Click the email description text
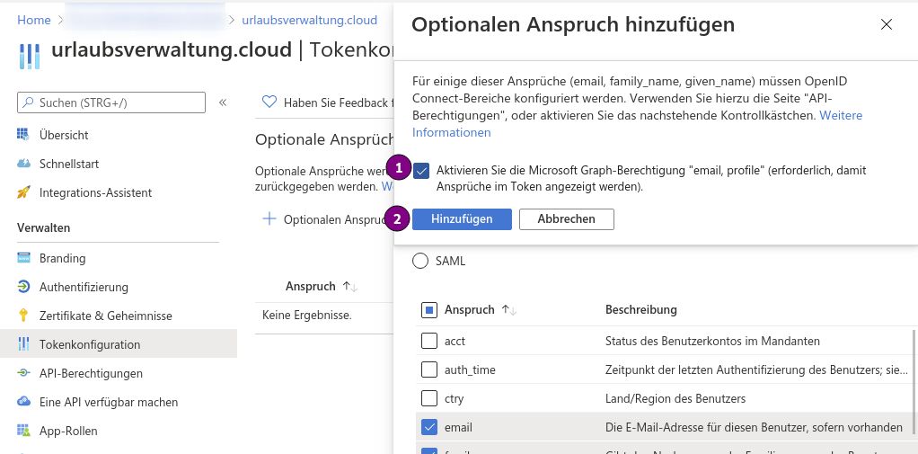This screenshot has height=454, width=918. tap(755, 428)
